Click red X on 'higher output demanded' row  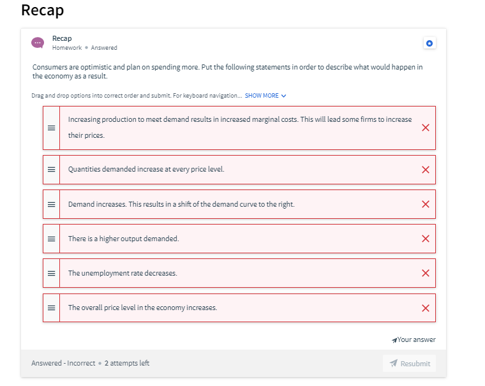pyautogui.click(x=426, y=239)
